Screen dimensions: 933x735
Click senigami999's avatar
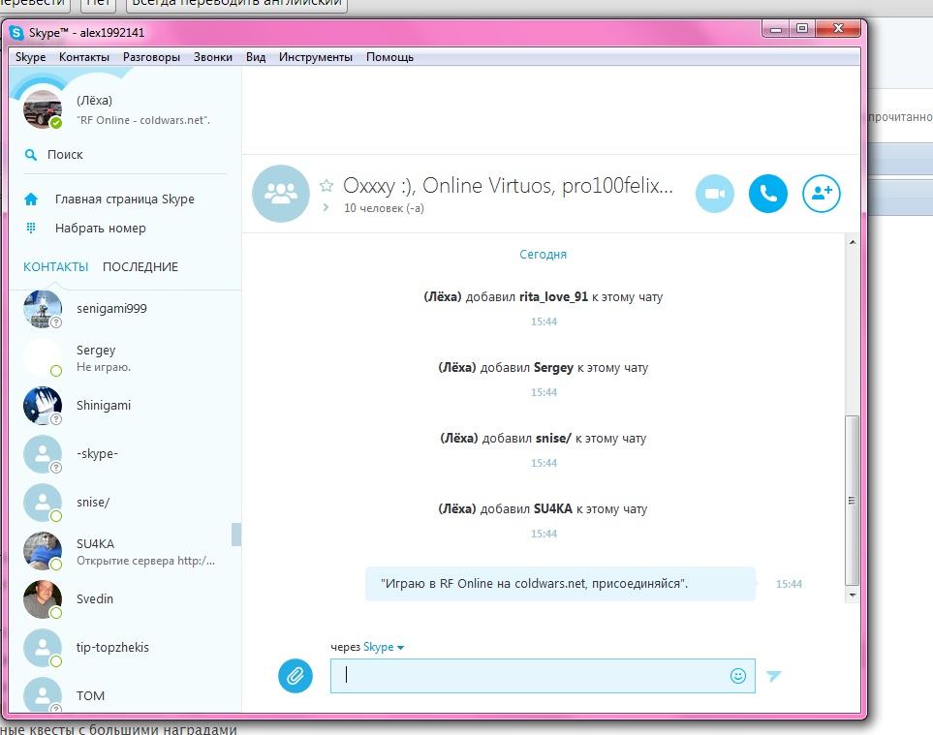tap(43, 309)
